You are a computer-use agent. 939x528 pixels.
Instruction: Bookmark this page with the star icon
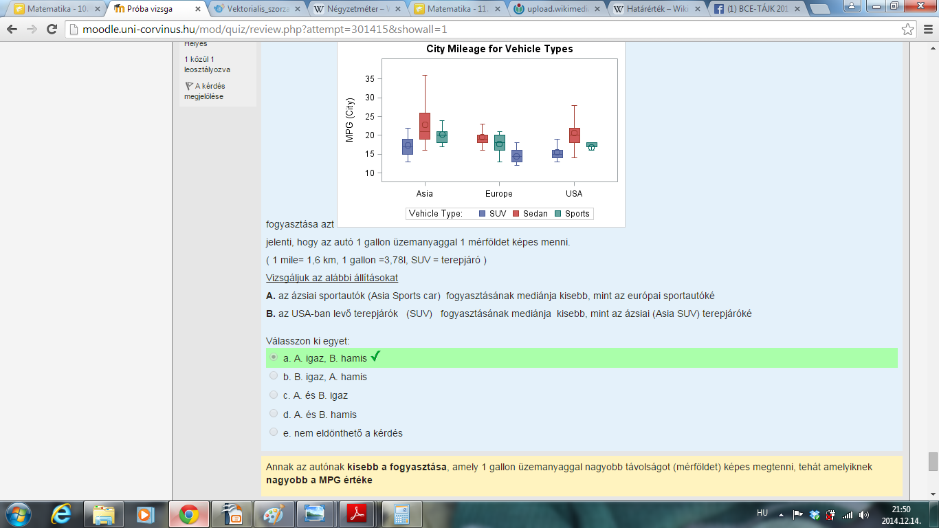tap(908, 30)
